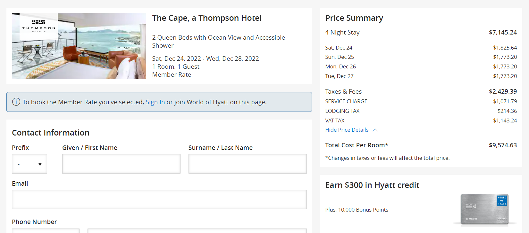Open the hotel room photo
Image resolution: width=529 pixels, height=233 pixels.
[79, 46]
